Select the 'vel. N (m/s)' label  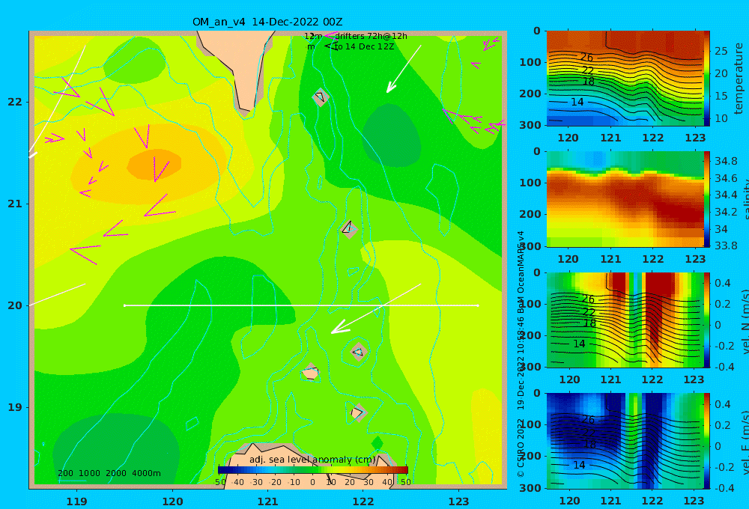point(745,321)
